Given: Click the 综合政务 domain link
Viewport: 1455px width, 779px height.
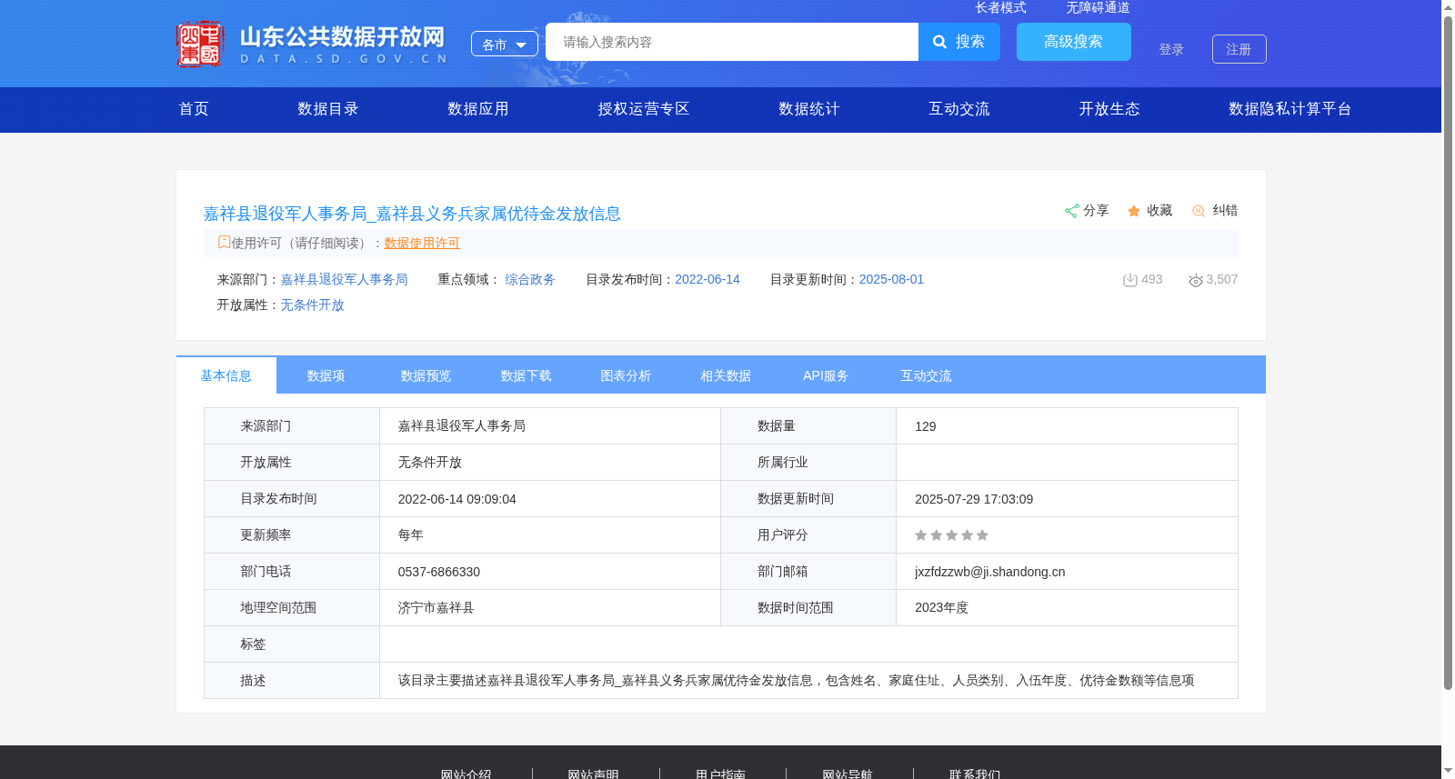Looking at the screenshot, I should click(x=530, y=279).
